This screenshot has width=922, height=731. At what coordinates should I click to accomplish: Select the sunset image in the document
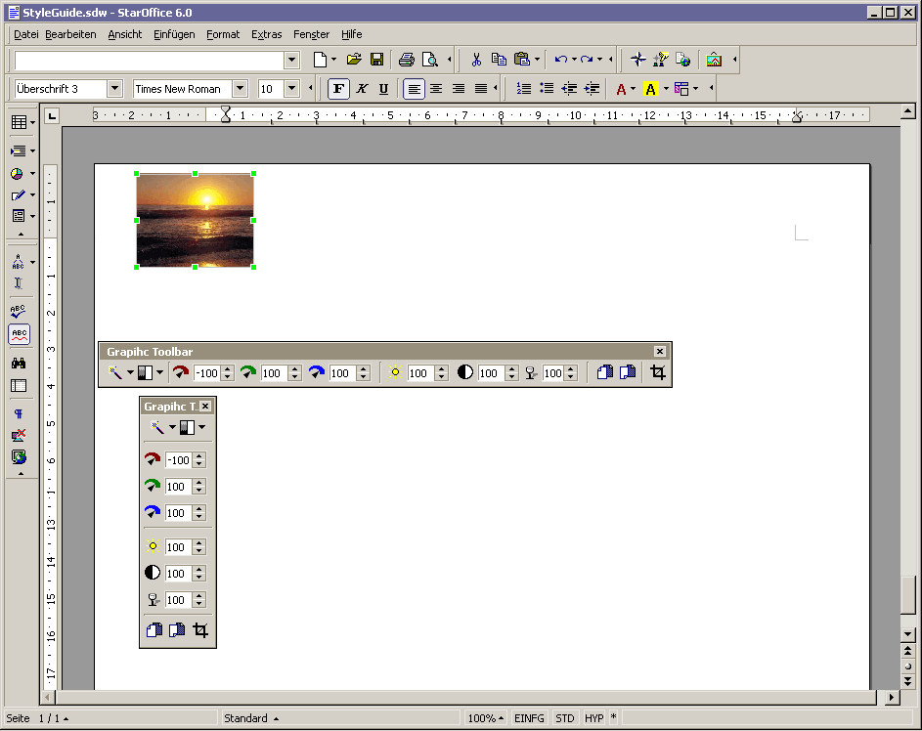195,220
